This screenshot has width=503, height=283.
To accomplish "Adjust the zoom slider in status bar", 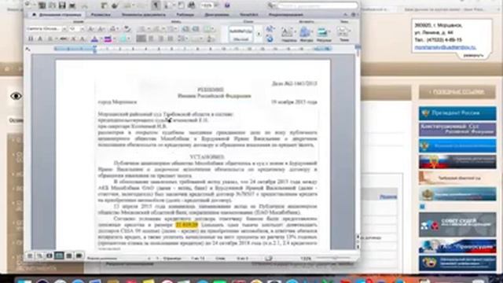I will [x=333, y=258].
